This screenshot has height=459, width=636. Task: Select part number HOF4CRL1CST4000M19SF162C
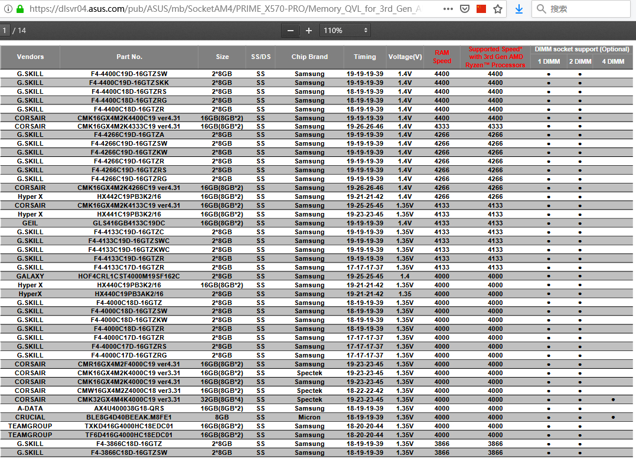129,276
